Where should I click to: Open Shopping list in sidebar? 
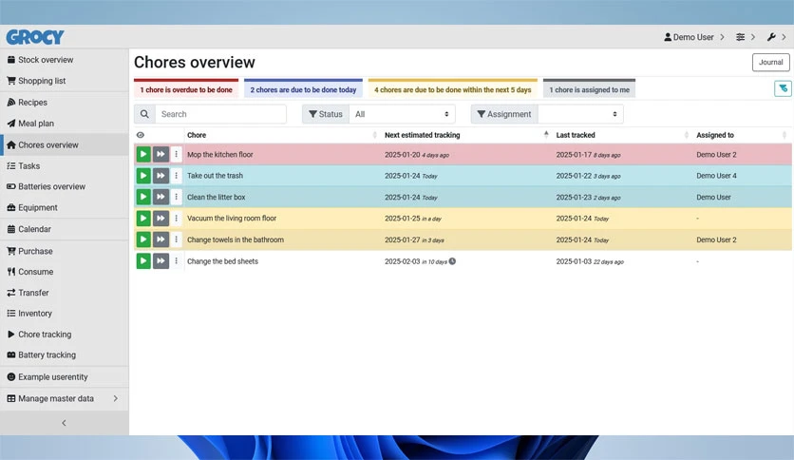pos(64,81)
